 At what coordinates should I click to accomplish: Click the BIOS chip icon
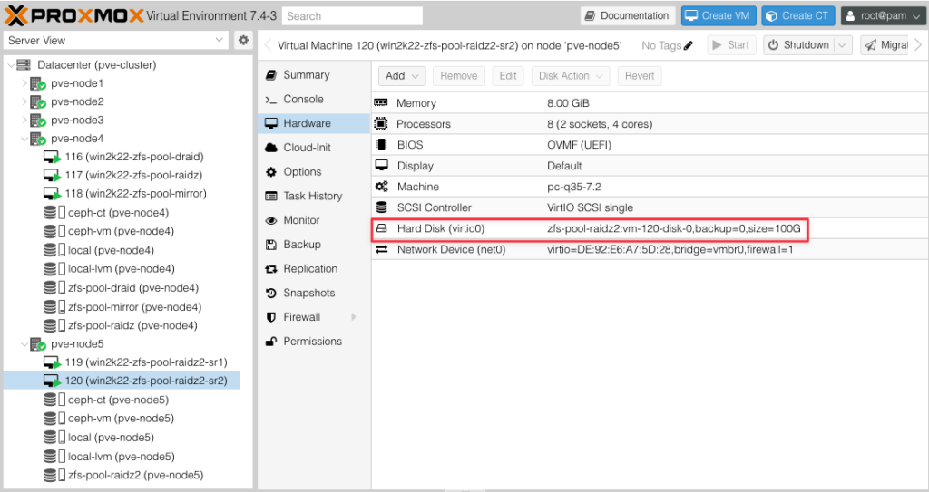pyautogui.click(x=382, y=144)
